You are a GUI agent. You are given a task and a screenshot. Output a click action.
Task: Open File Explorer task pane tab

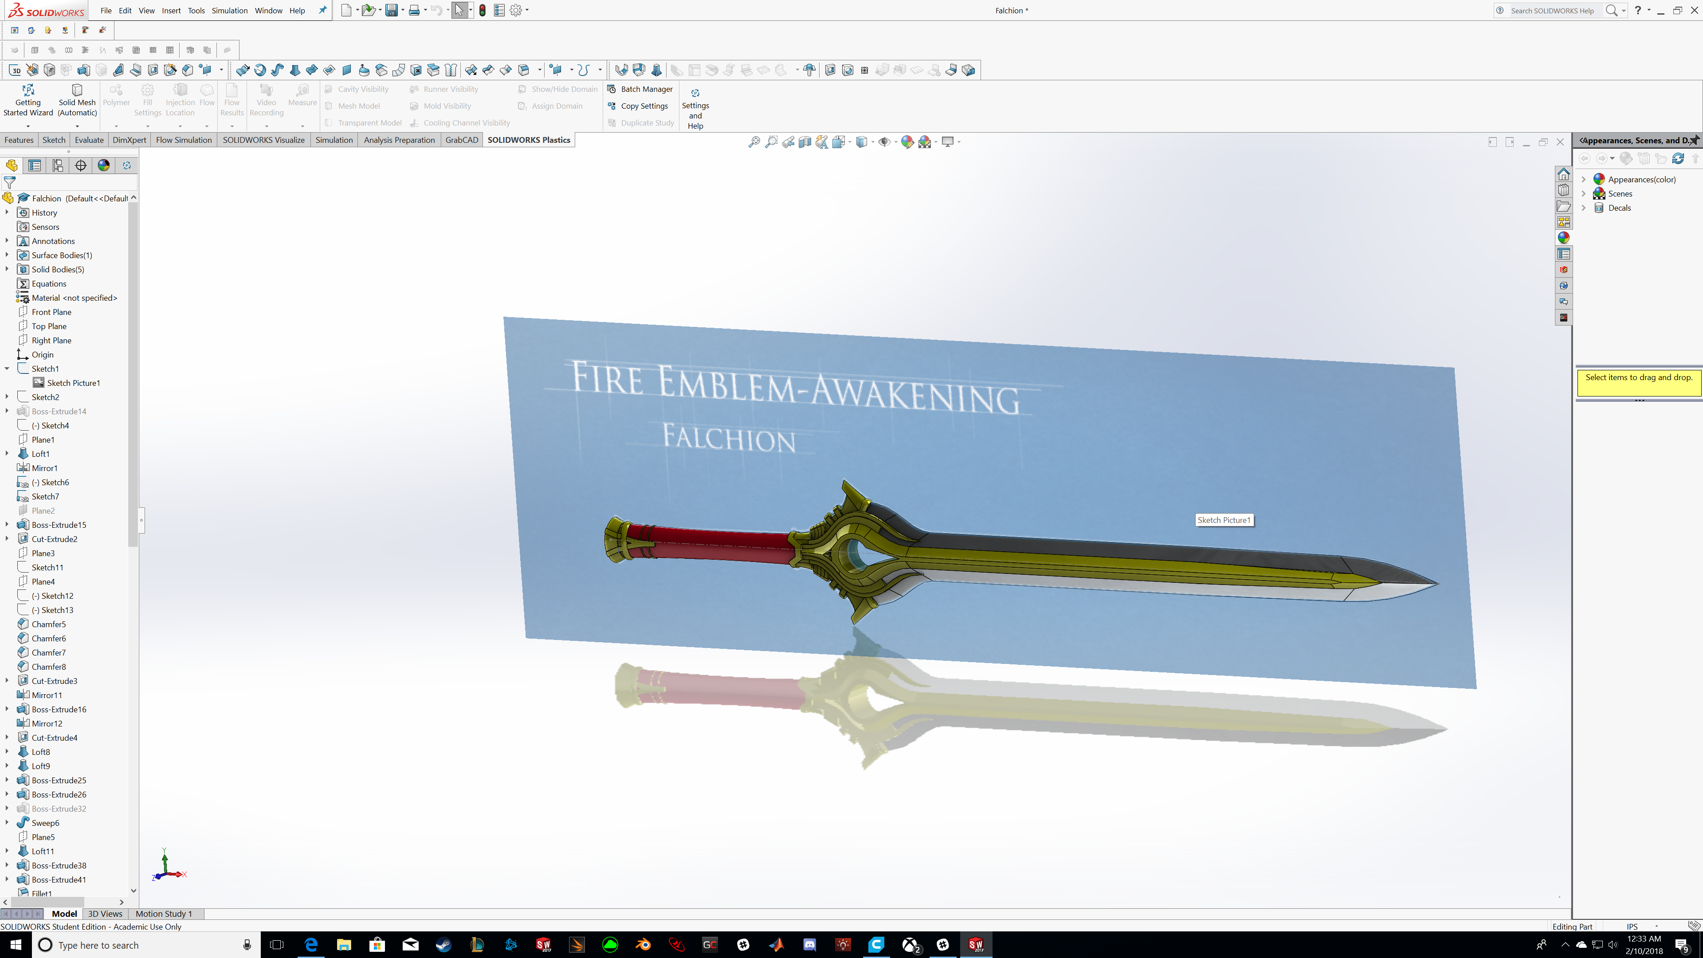click(1563, 206)
